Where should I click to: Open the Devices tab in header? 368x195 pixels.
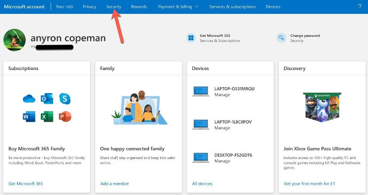click(273, 6)
